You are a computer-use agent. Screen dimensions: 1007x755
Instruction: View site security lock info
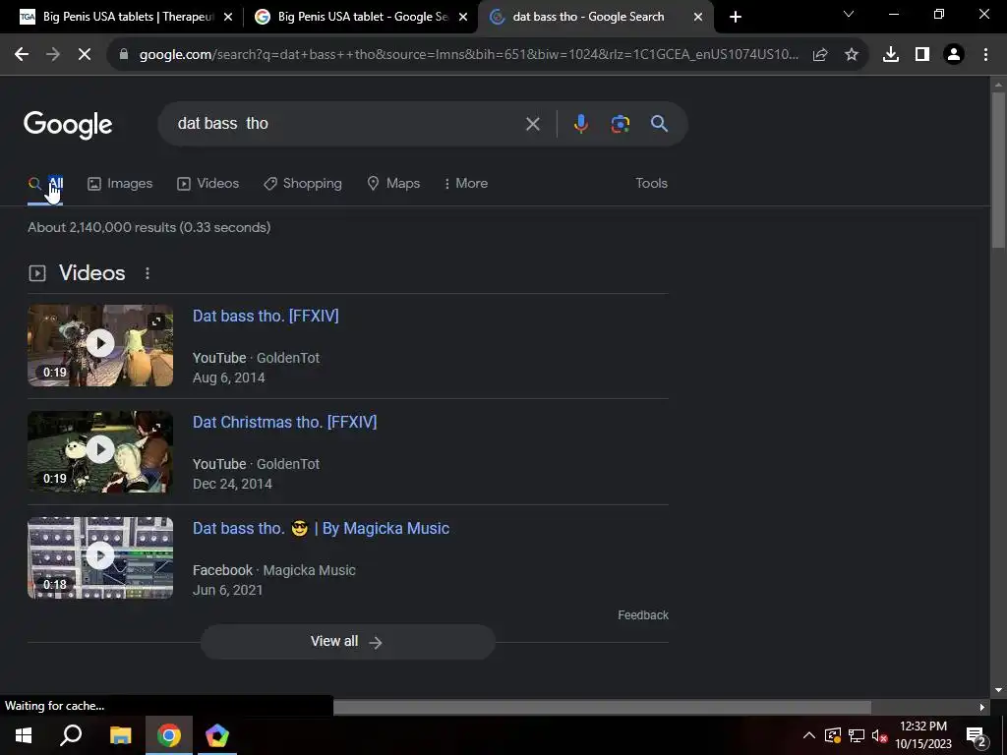[x=124, y=55]
